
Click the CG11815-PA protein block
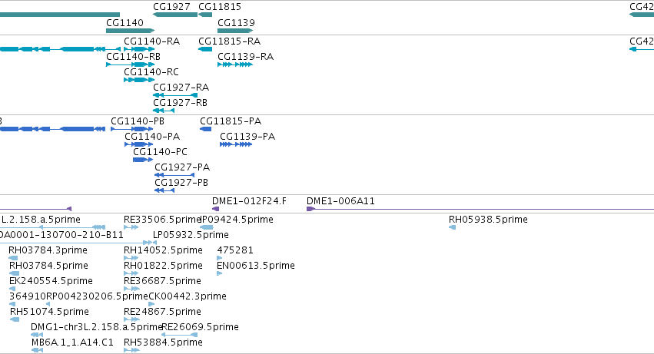pos(206,129)
